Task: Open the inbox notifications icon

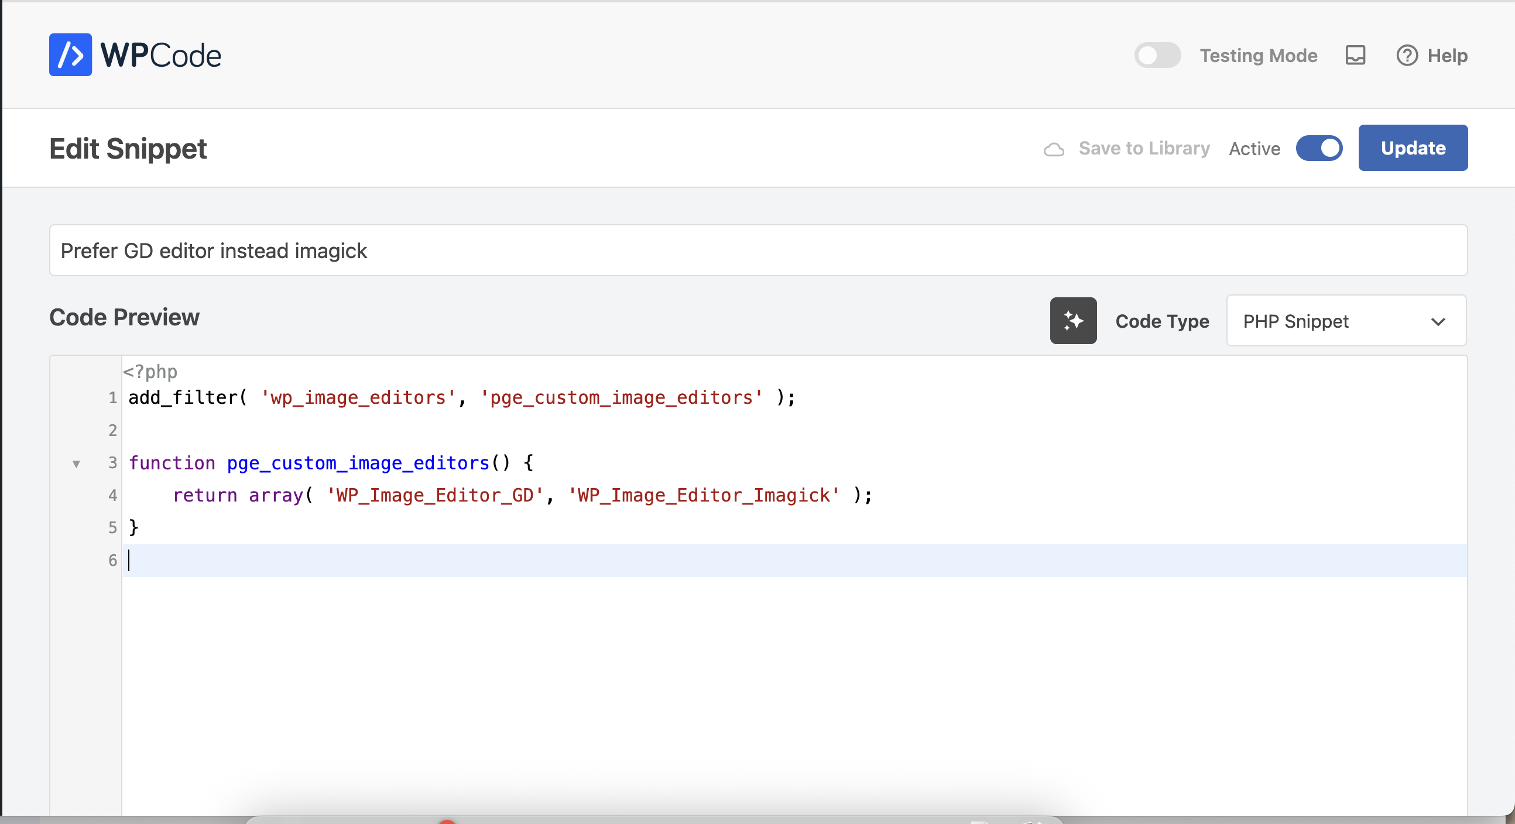Action: point(1355,55)
